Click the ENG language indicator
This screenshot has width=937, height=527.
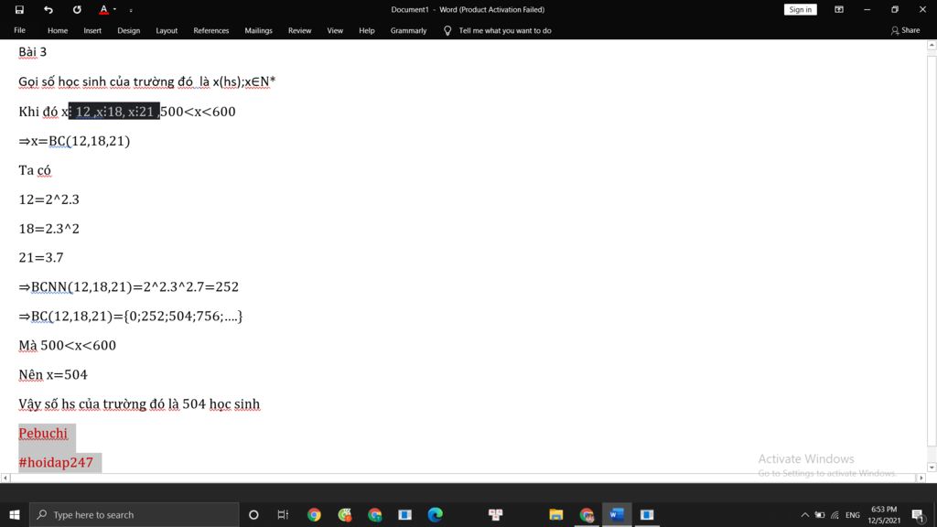tap(853, 515)
